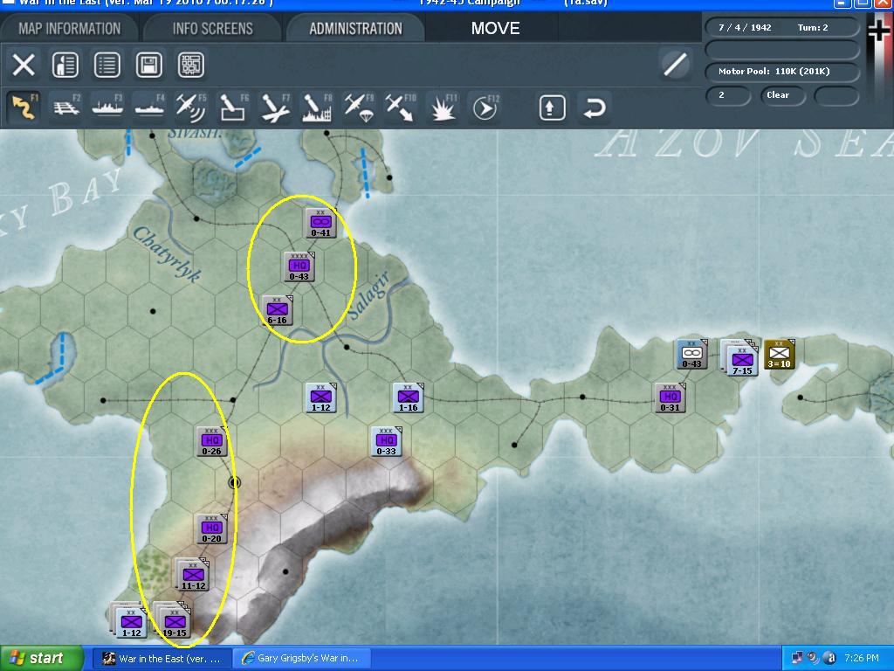
Task: Open the Windows start menu
Action: 42,659
